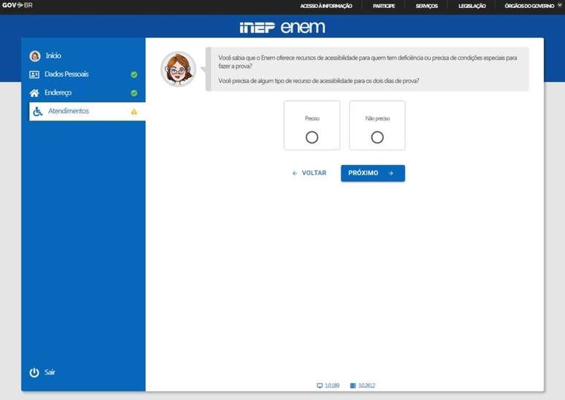Log out using the Sair link
Image resolution: width=565 pixels, height=400 pixels.
point(50,372)
